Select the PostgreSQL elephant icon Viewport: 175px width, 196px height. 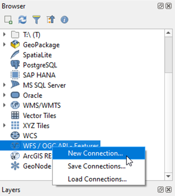click(15, 65)
